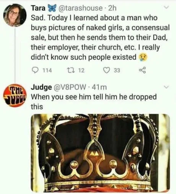Screen dimensions: 176x194
Task: Click the reply speech bubble icon
Action: tap(35, 70)
